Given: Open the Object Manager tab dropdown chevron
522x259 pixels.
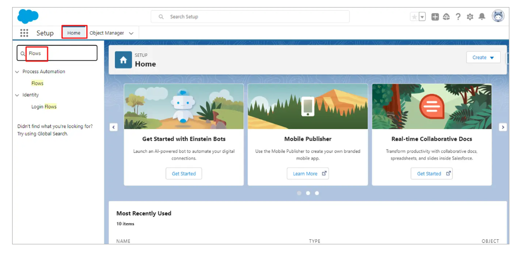Looking at the screenshot, I should (x=131, y=33).
